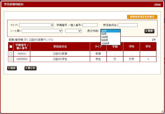
Task: Click the 追加 add button
Action: (12, 68)
